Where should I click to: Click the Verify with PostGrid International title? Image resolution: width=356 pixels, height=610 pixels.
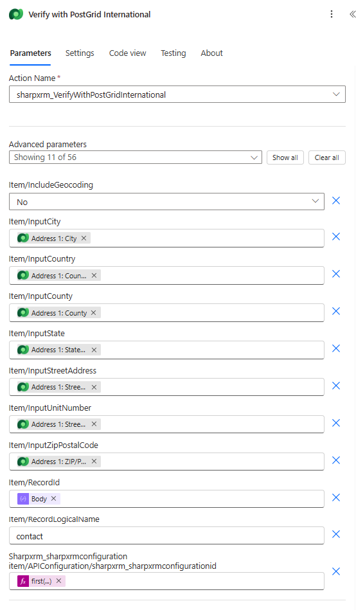89,14
